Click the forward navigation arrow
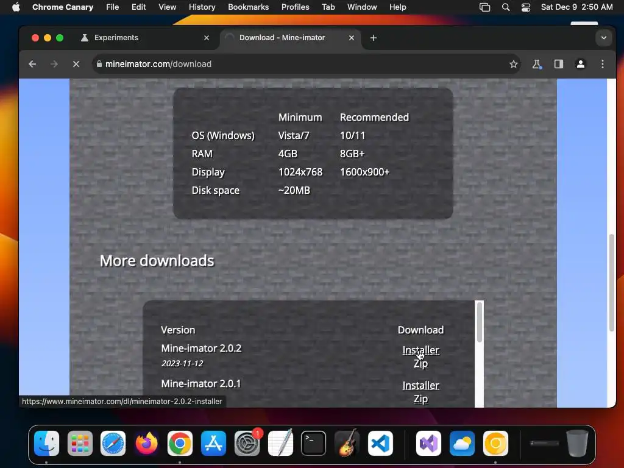The height and width of the screenshot is (468, 624). click(x=54, y=64)
